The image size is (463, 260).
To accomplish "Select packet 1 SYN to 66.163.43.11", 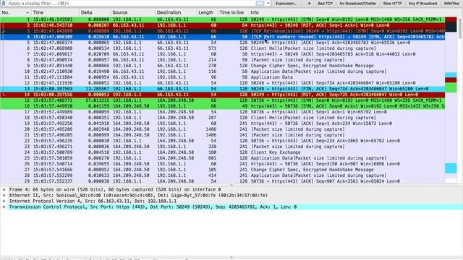I will pos(222,19).
